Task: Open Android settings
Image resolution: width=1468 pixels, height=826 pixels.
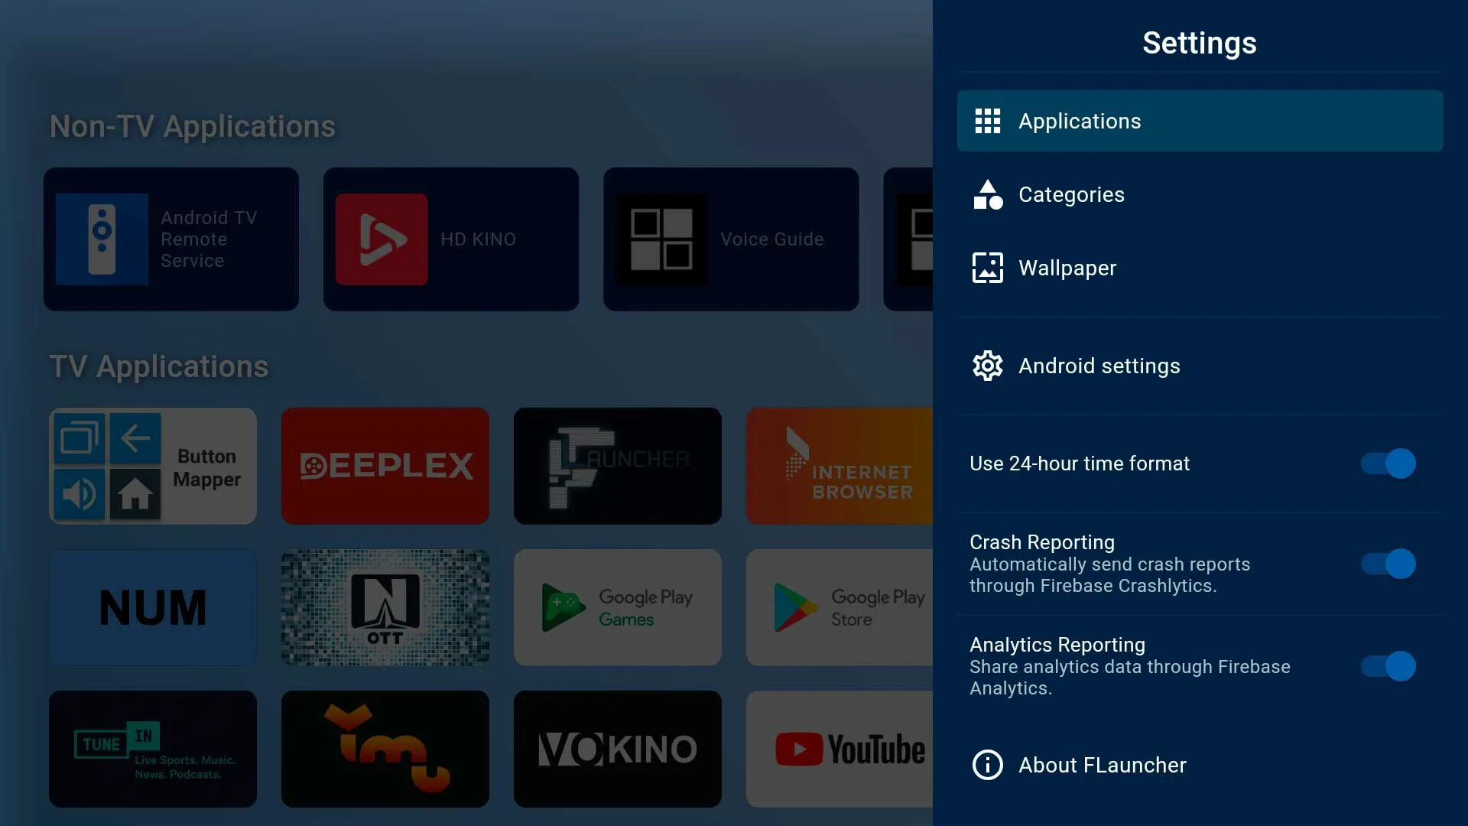Action: 1200,366
